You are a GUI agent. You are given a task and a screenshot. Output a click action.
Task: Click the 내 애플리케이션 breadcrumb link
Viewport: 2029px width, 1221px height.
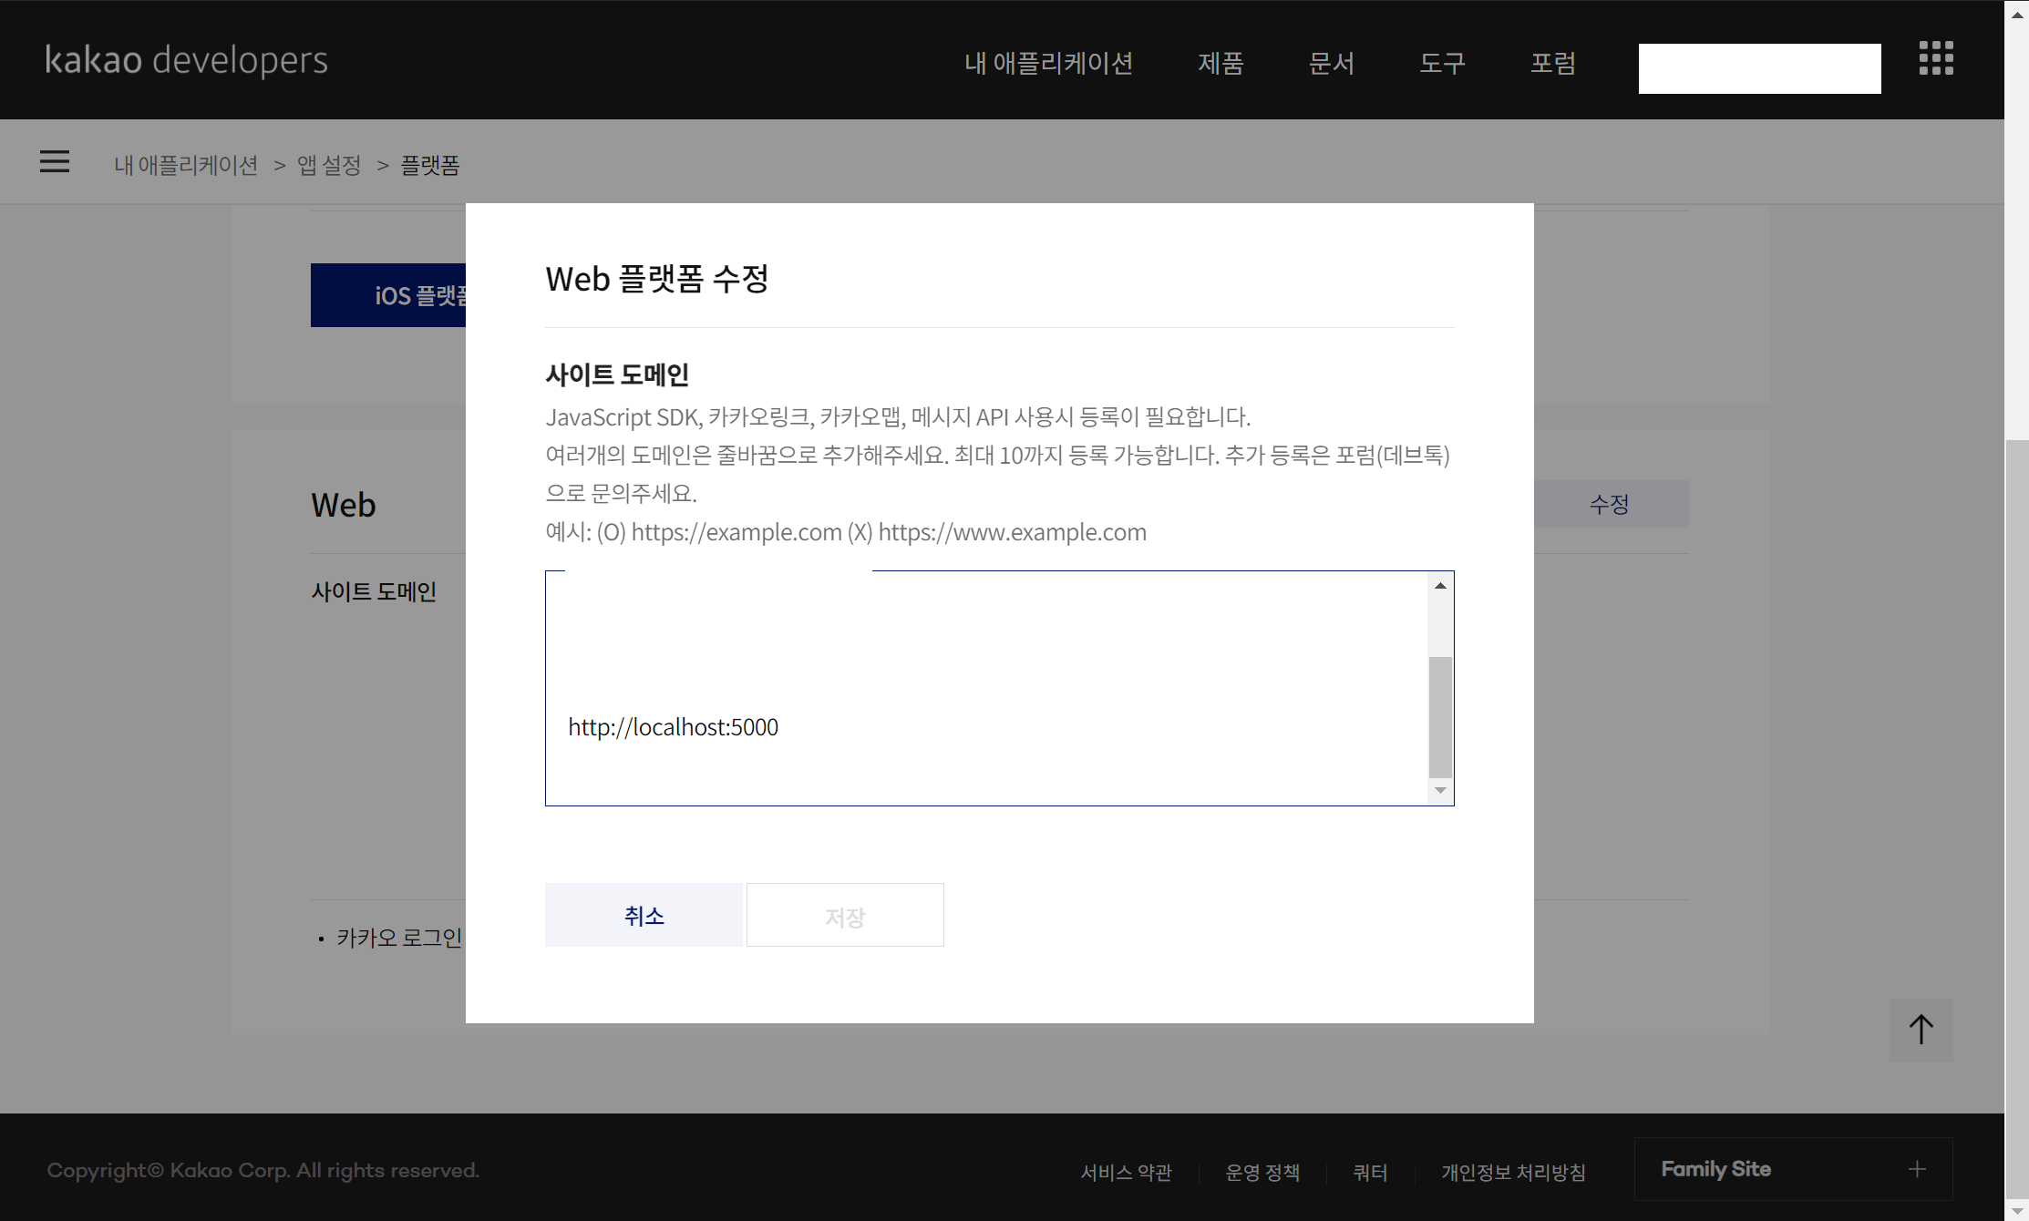point(186,165)
